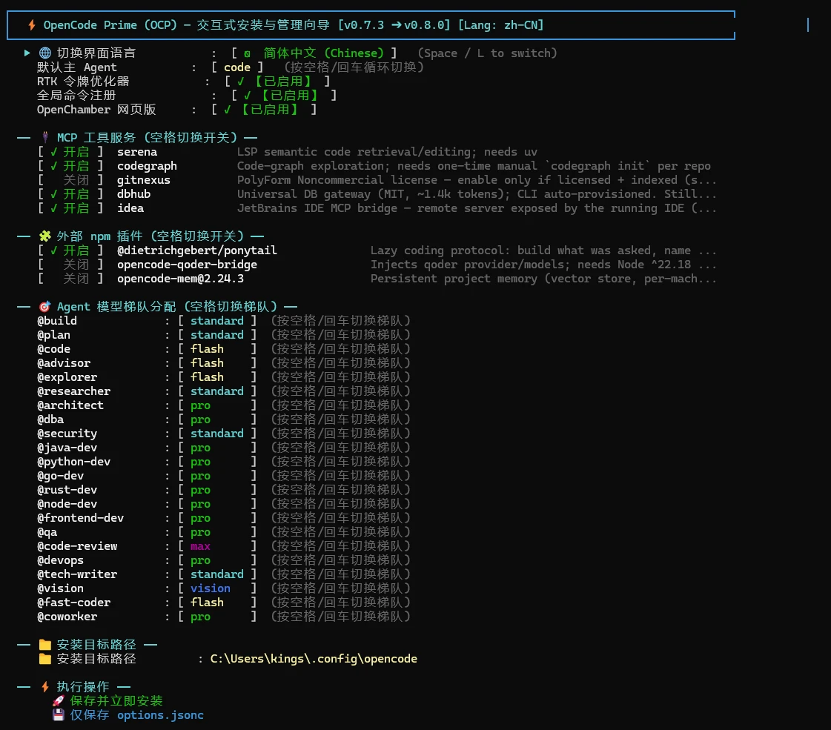This screenshot has width=831, height=730.
Task: Toggle the serena MCP service
Action: pyautogui.click(x=70, y=151)
